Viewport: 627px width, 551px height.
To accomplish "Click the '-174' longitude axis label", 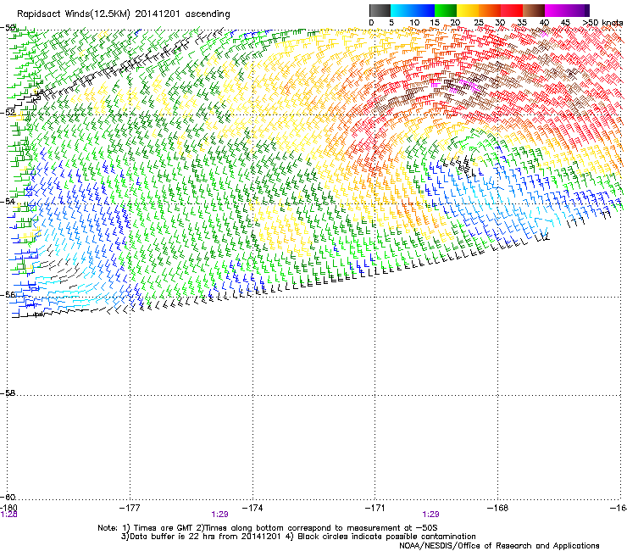I will 252,508.
